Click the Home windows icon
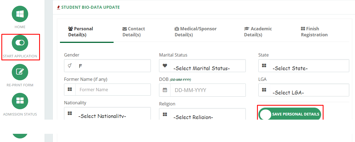 [20, 14]
